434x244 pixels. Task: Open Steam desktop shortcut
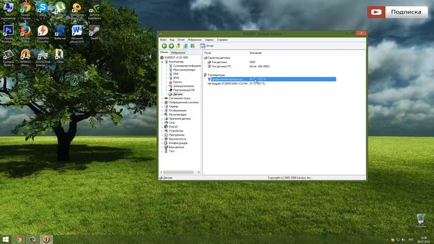pyautogui.click(x=94, y=33)
